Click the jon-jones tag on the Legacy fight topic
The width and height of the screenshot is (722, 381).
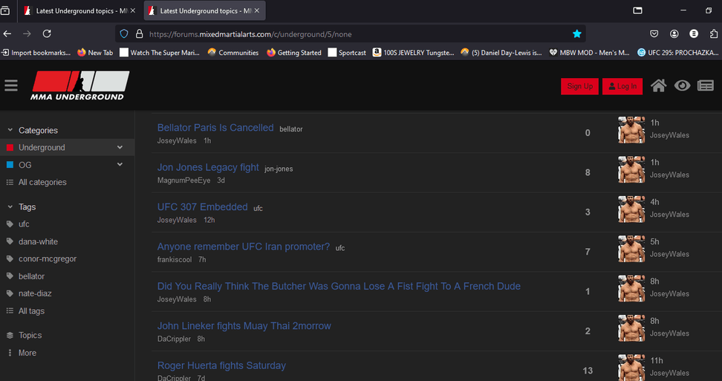coord(279,169)
